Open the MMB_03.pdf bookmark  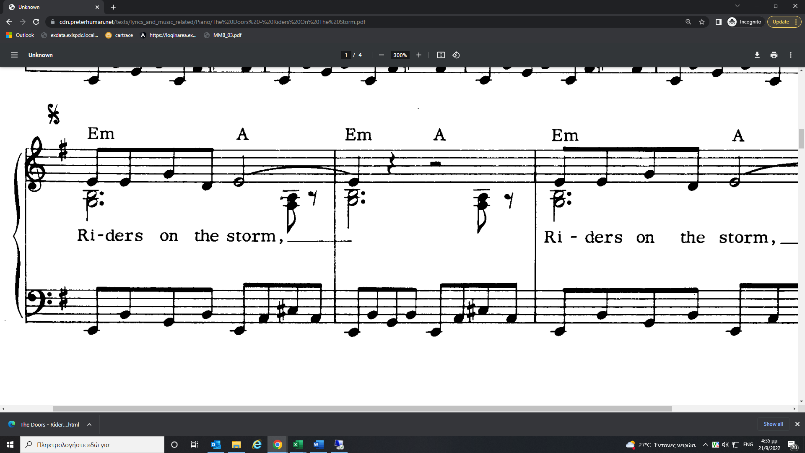223,35
